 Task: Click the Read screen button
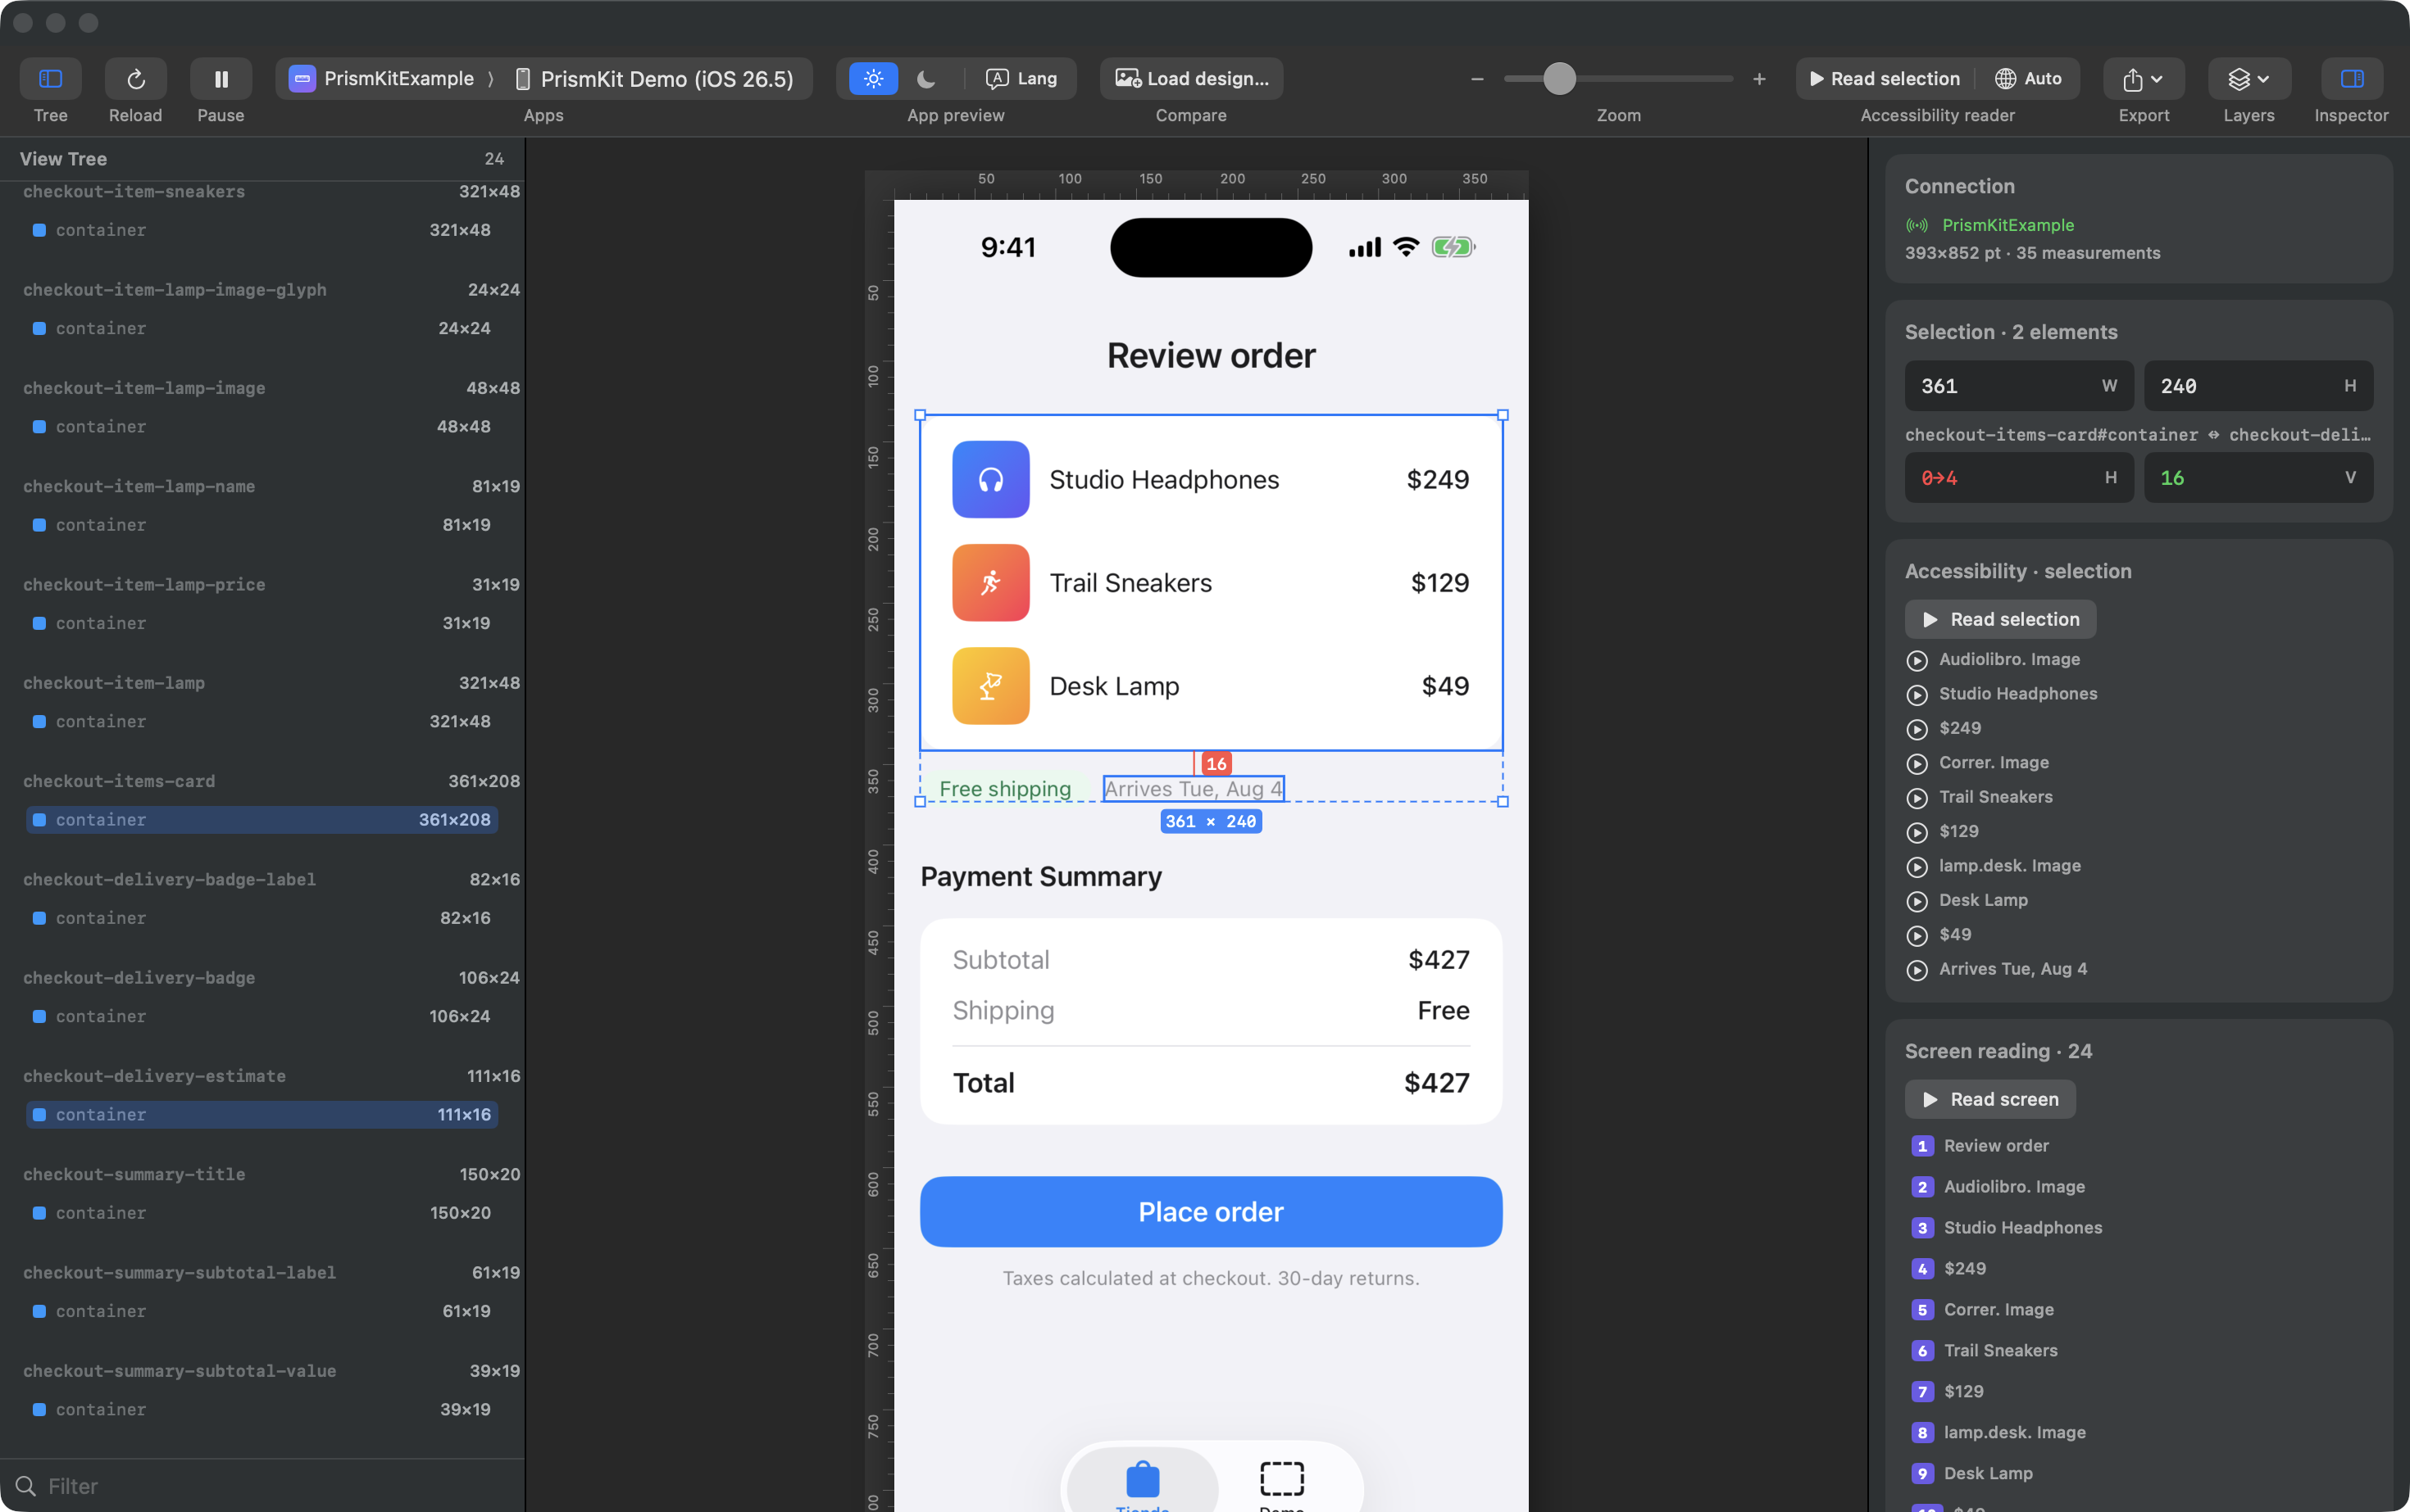tap(1989, 1099)
